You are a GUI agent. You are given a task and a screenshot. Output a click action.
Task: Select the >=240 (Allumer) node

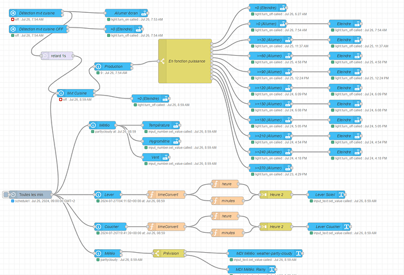(x=271, y=152)
